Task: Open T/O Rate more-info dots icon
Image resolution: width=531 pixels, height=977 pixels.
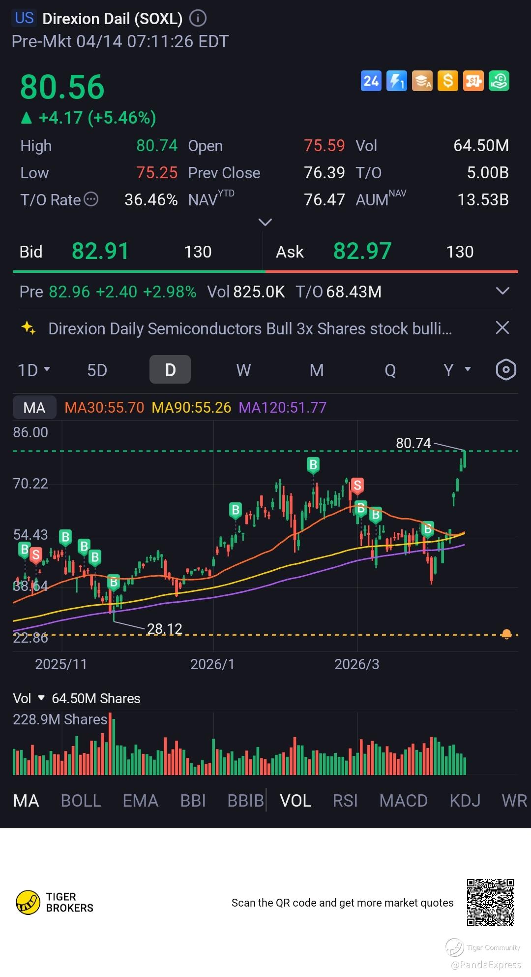Action: coord(91,199)
